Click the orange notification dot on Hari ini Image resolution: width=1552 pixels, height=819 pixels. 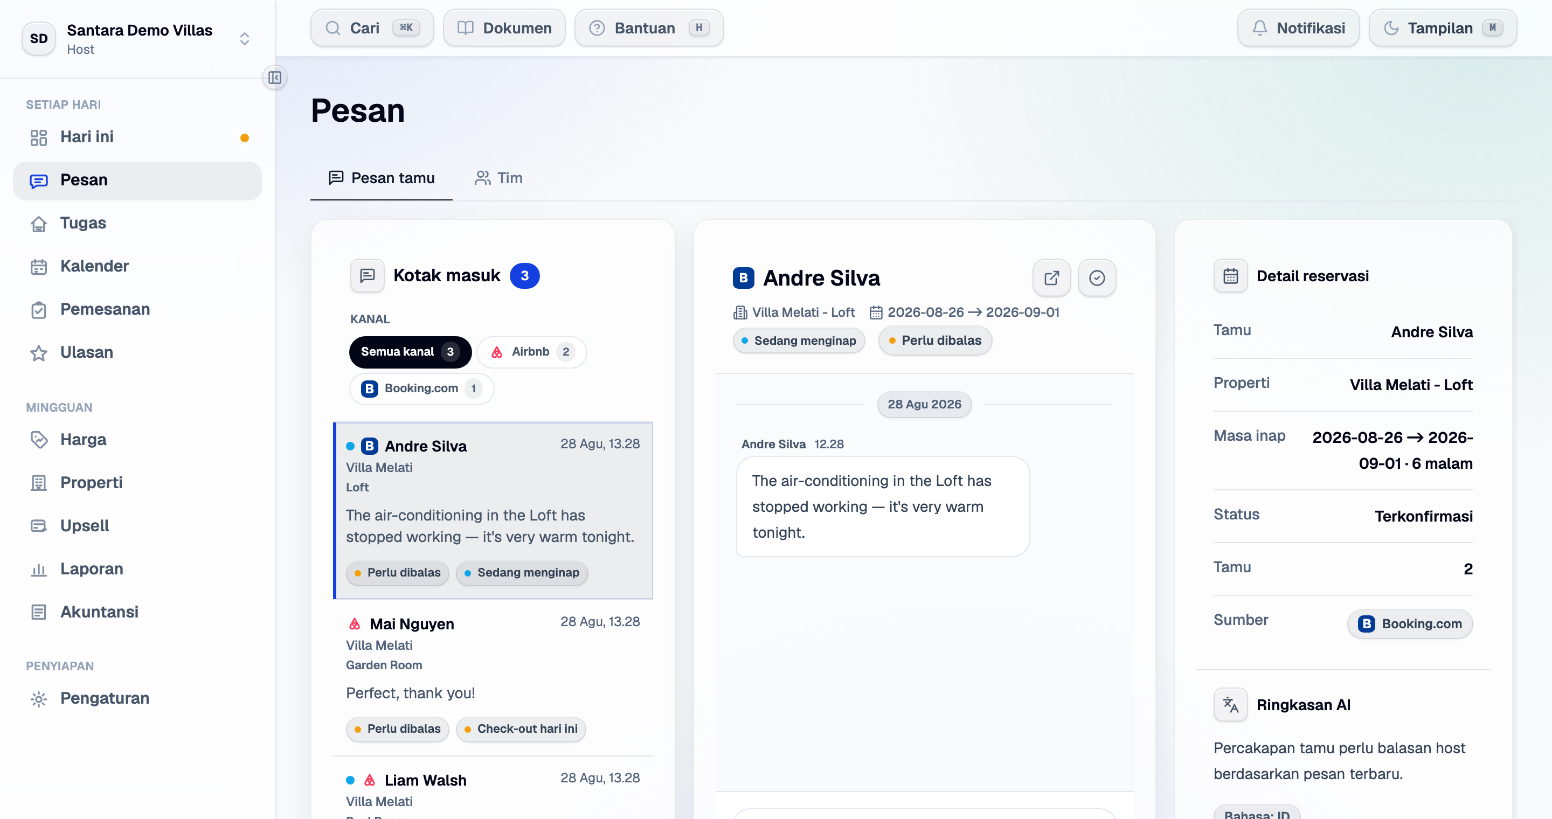pyautogui.click(x=245, y=138)
